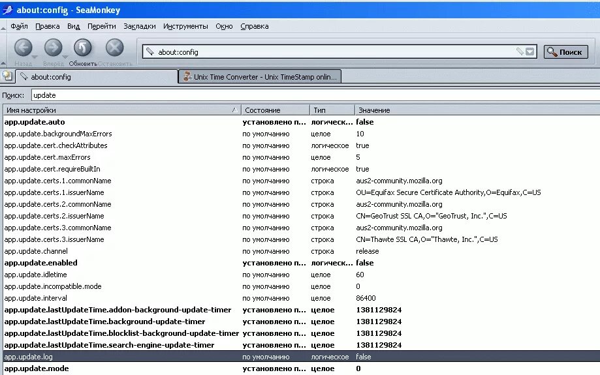Click the Поиск search button

565,52
